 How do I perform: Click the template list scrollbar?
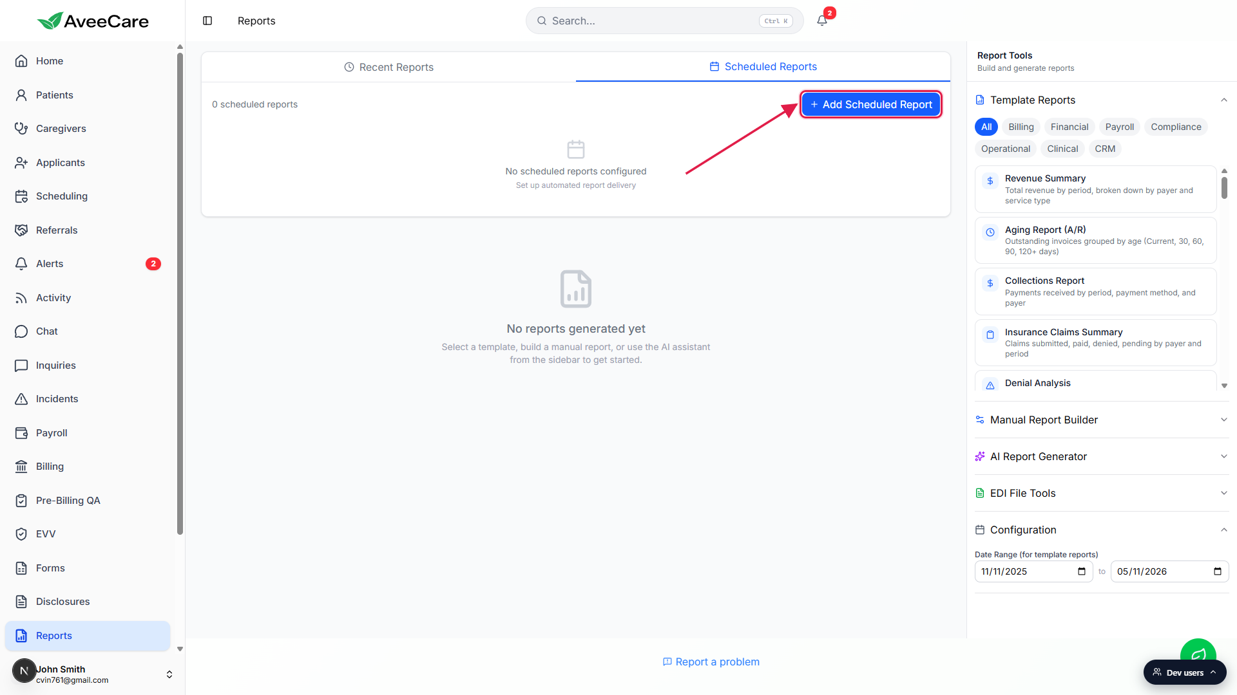point(1224,188)
